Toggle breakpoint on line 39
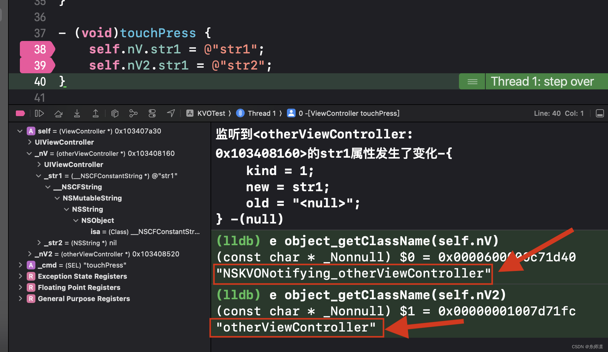This screenshot has height=352, width=608. tap(38, 65)
